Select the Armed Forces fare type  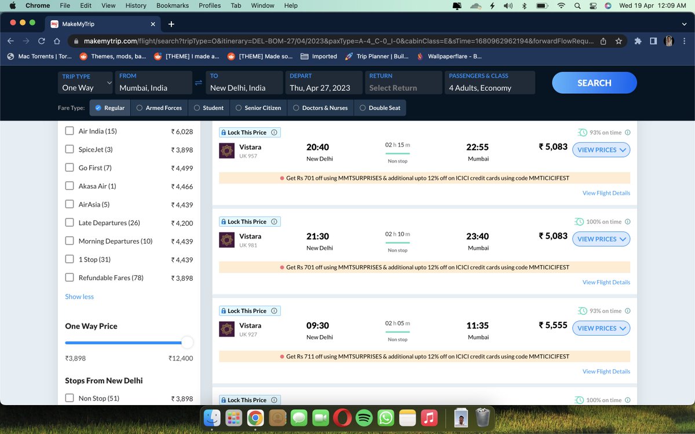pyautogui.click(x=159, y=108)
